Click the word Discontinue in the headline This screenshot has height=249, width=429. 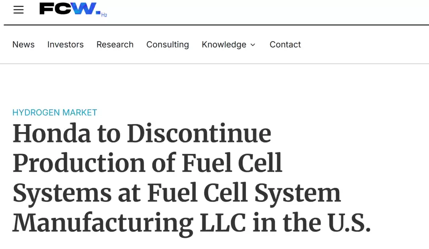tap(199, 133)
